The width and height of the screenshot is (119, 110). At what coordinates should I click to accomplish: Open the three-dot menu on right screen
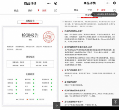pyautogui.click(x=108, y=3)
